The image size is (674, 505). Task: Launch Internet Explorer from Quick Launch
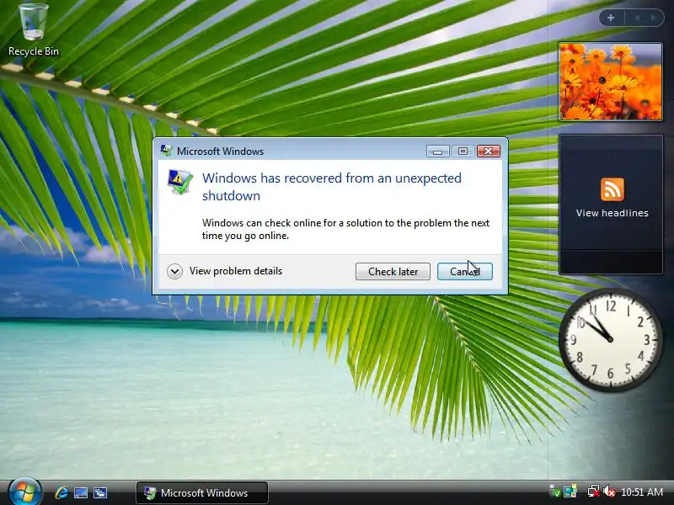coord(62,492)
